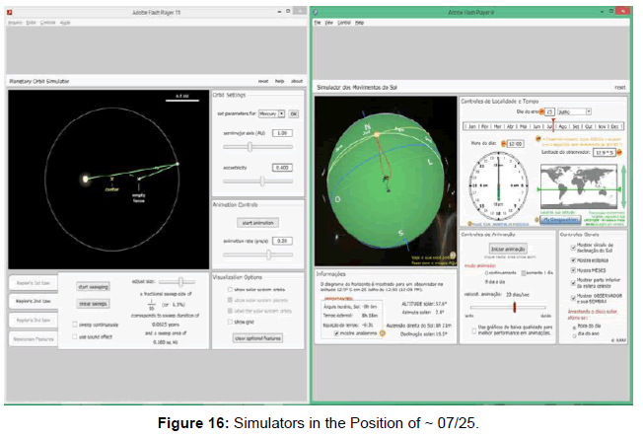Enable the sweep continuously checkbox
This screenshot has height=438, width=643.
point(75,323)
